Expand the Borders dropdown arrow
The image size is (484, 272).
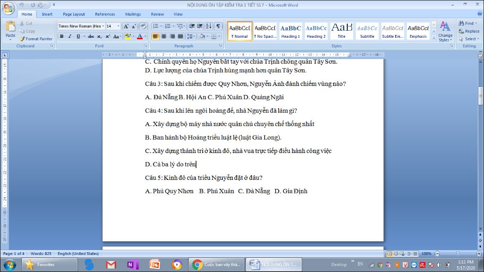tap(219, 36)
